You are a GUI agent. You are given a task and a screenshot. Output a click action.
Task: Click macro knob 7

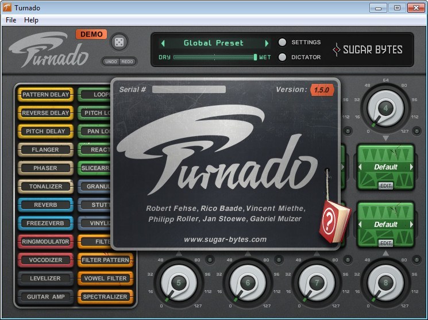point(317,283)
